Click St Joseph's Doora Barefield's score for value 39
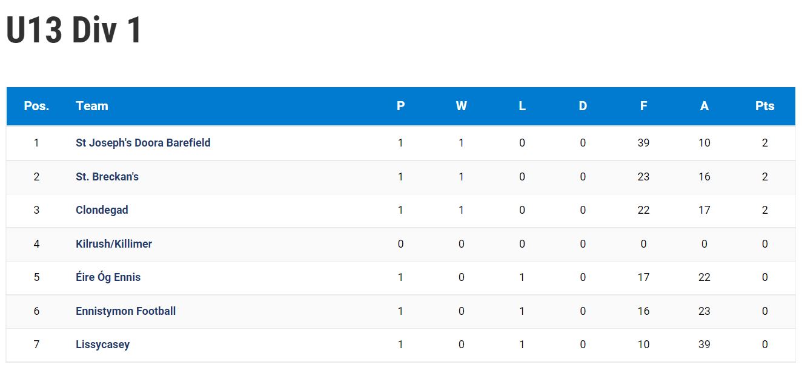 [x=643, y=143]
